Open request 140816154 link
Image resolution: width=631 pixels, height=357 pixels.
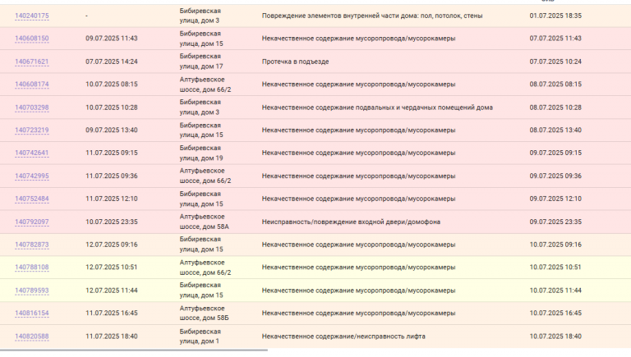[32, 314]
